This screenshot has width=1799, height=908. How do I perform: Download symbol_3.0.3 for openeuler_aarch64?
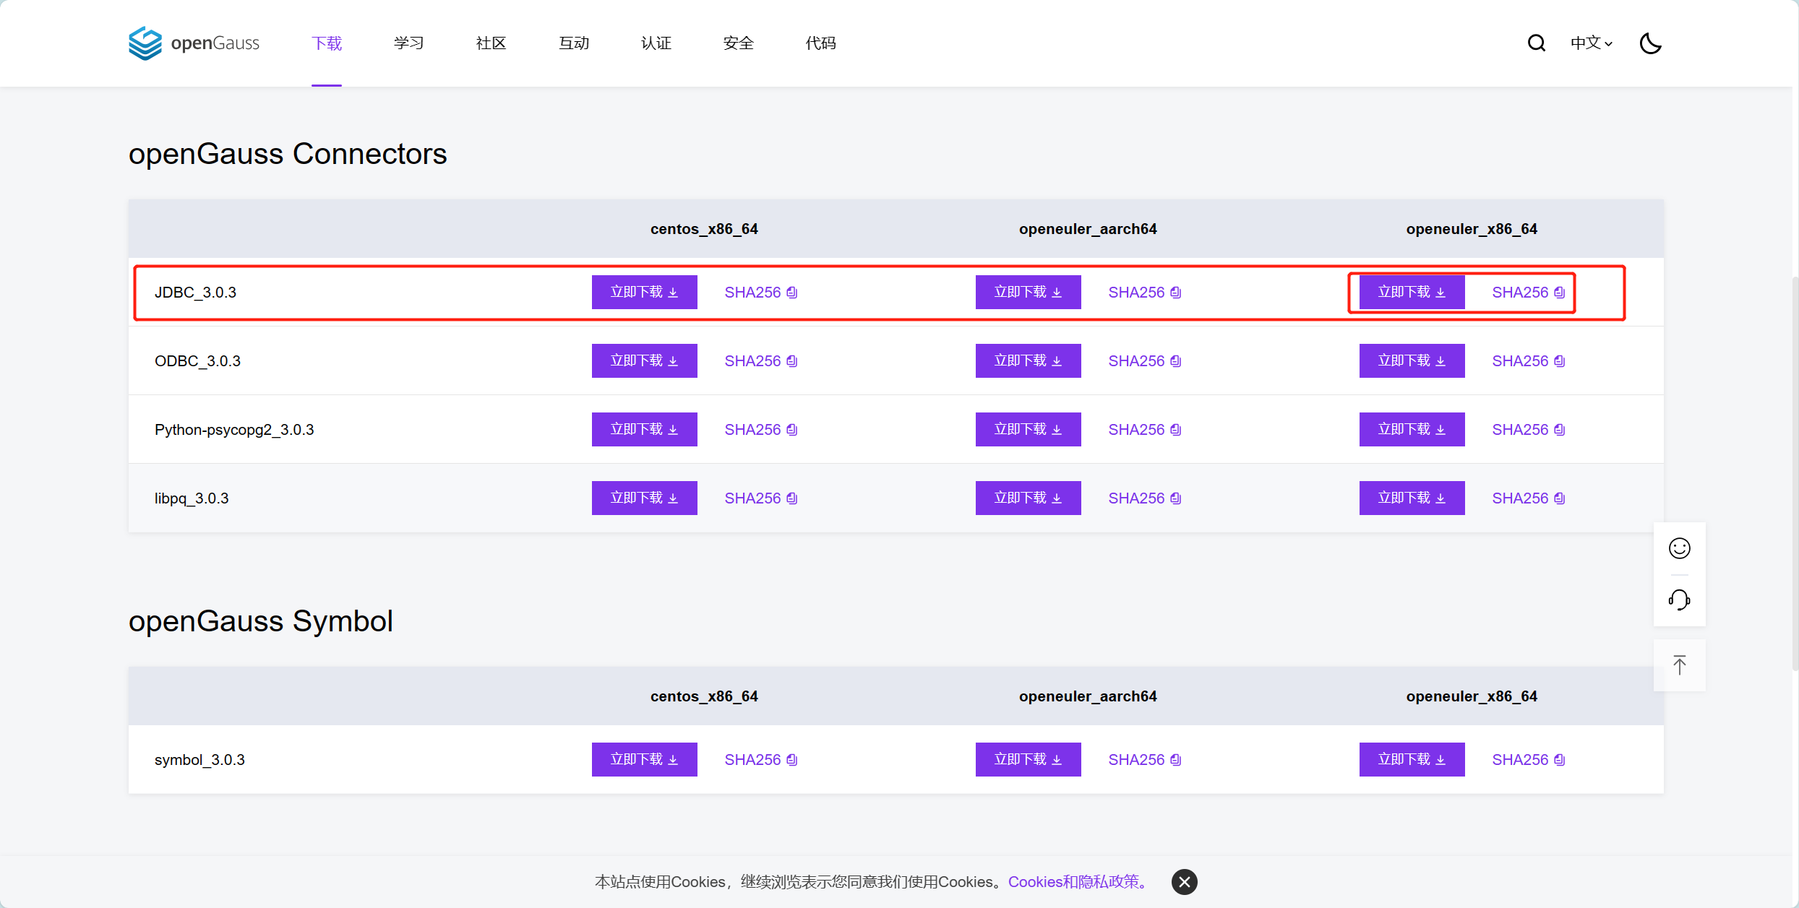tap(1028, 759)
